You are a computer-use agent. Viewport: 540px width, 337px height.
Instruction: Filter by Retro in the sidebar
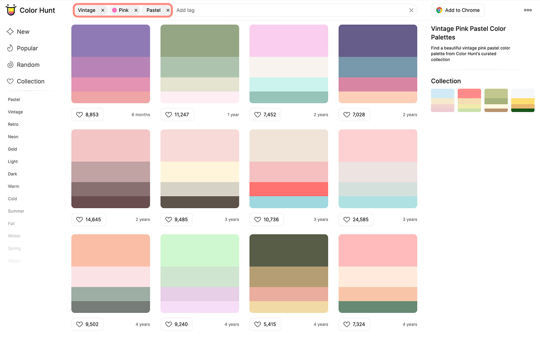(13, 124)
